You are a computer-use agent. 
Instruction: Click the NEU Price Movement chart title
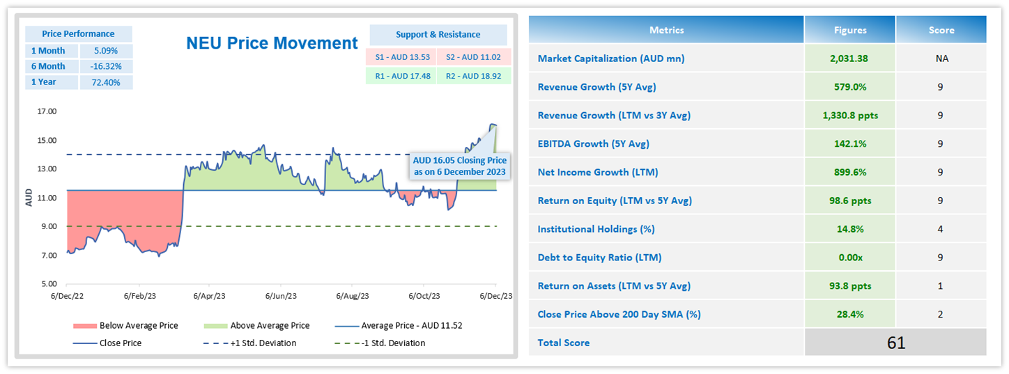272,43
